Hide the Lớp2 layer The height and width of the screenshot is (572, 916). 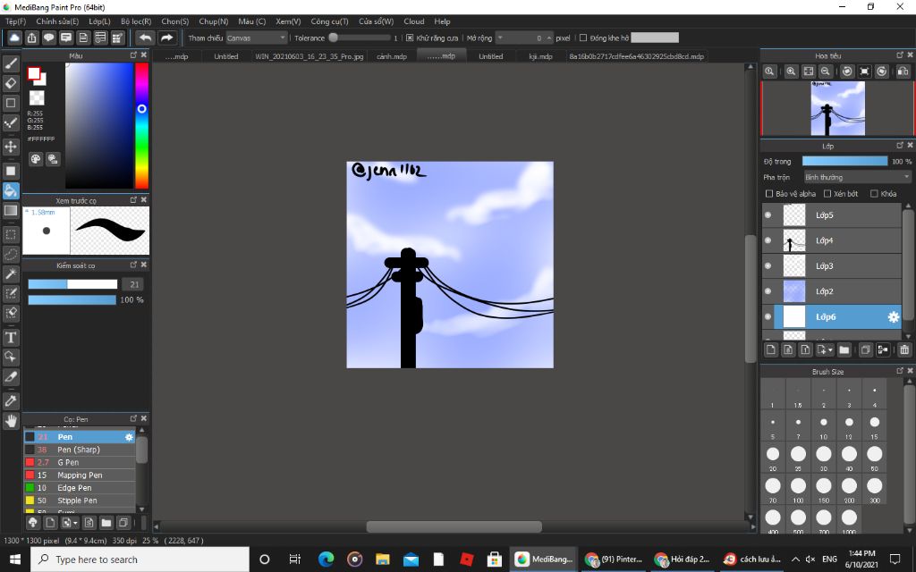tap(768, 291)
